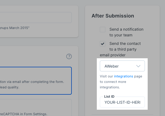Enable Send a notification to your team
Viewport: 165px width, 116px height.
tap(103, 30)
